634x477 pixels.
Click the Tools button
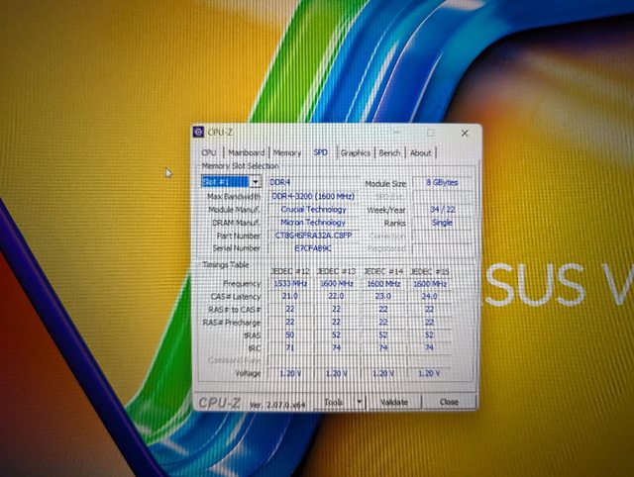point(334,402)
